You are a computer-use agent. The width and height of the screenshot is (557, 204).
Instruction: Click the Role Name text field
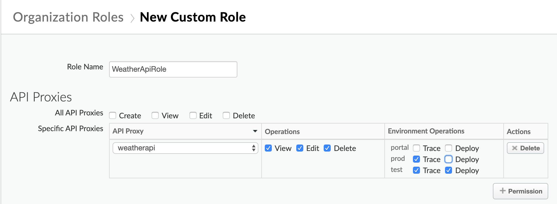173,69
